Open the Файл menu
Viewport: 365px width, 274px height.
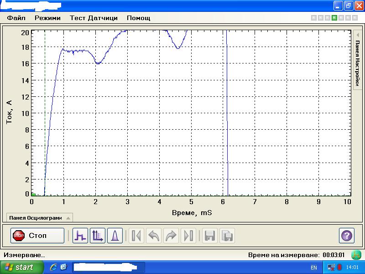click(16, 18)
